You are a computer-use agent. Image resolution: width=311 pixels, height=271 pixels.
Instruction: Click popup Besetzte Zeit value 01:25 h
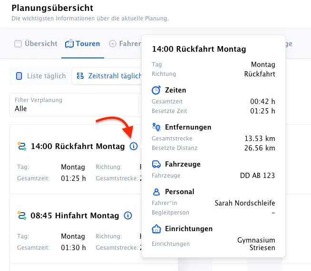[x=262, y=111]
